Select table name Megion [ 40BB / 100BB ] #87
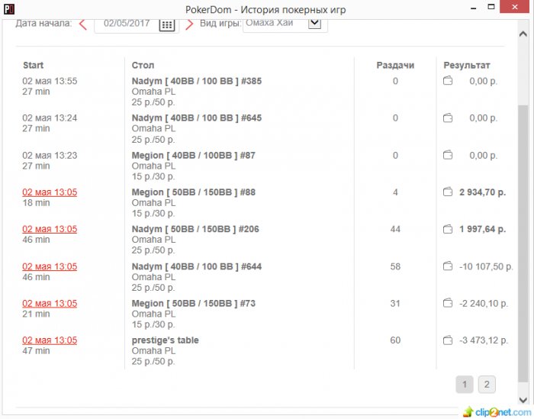This screenshot has height=419, width=534. click(194, 156)
